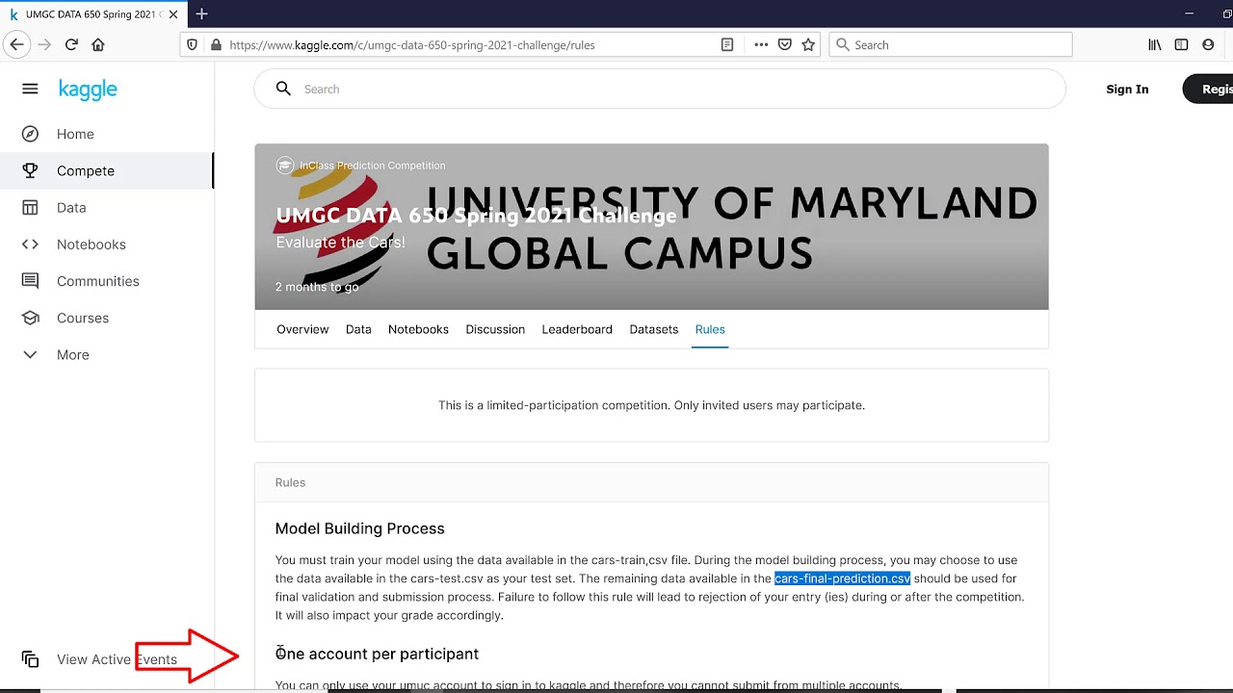
Task: Click the 'Evaluate the Cars!' subtitle
Action: pos(340,243)
